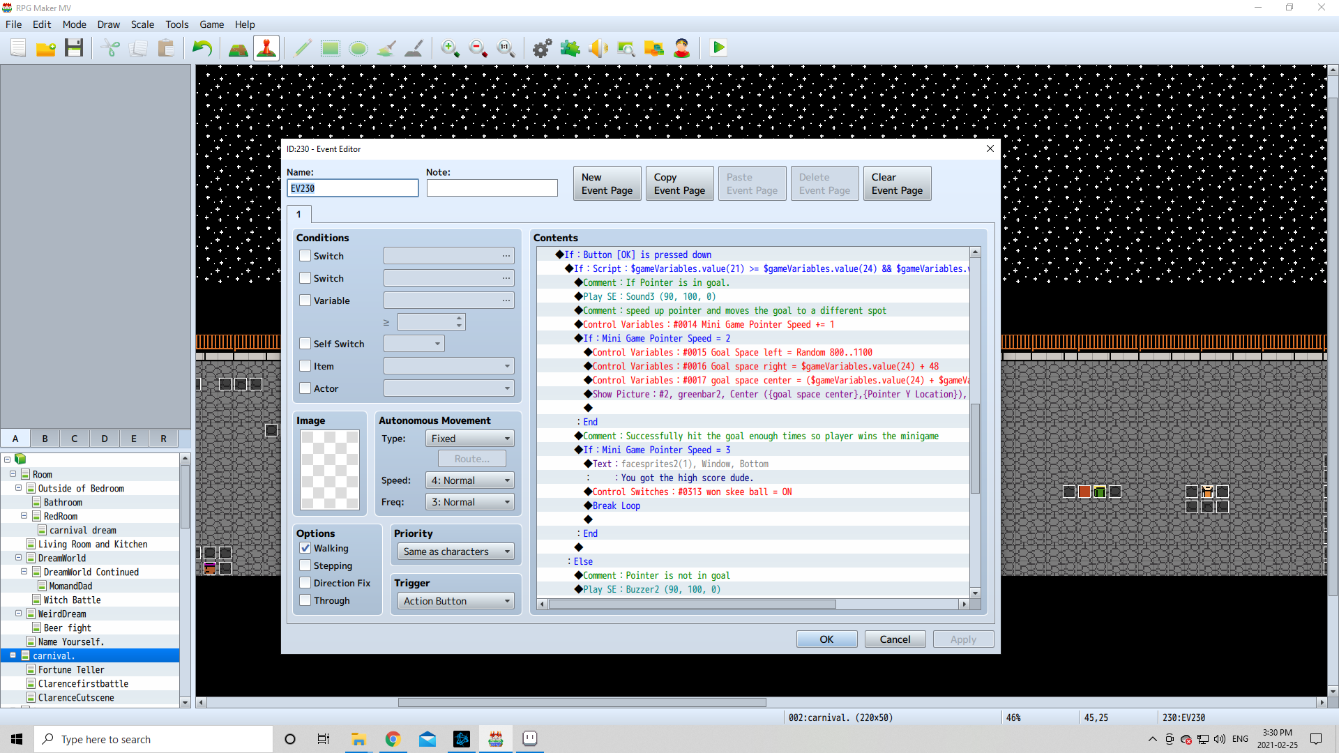
Task: Click the event Image preview box
Action: [x=330, y=470]
